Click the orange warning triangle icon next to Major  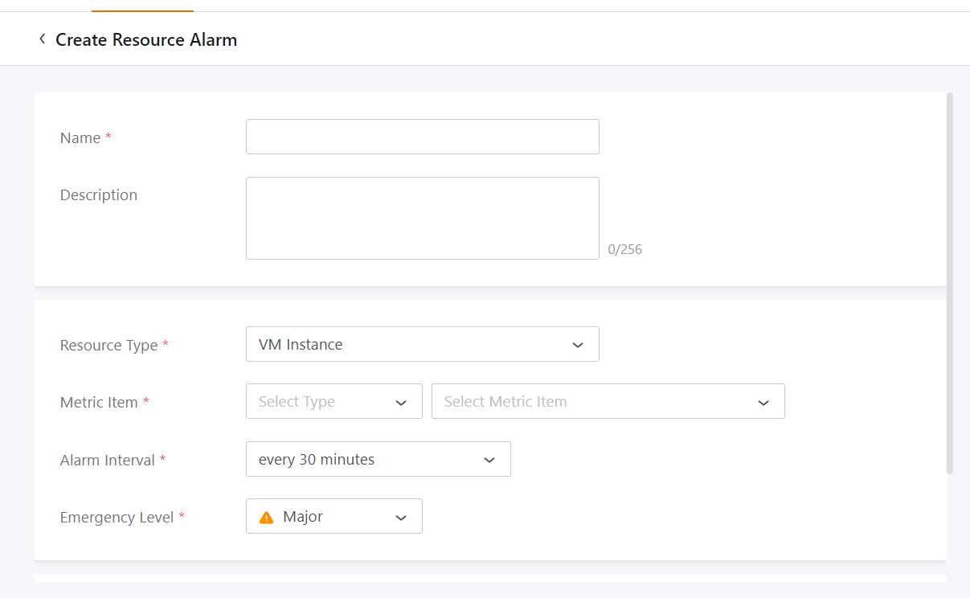point(267,518)
